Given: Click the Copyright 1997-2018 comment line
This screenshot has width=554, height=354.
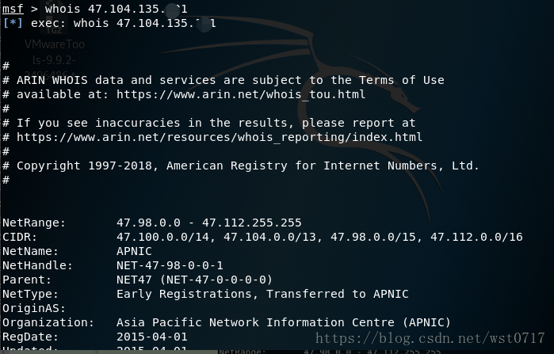Looking at the screenshot, I should 241,166.
